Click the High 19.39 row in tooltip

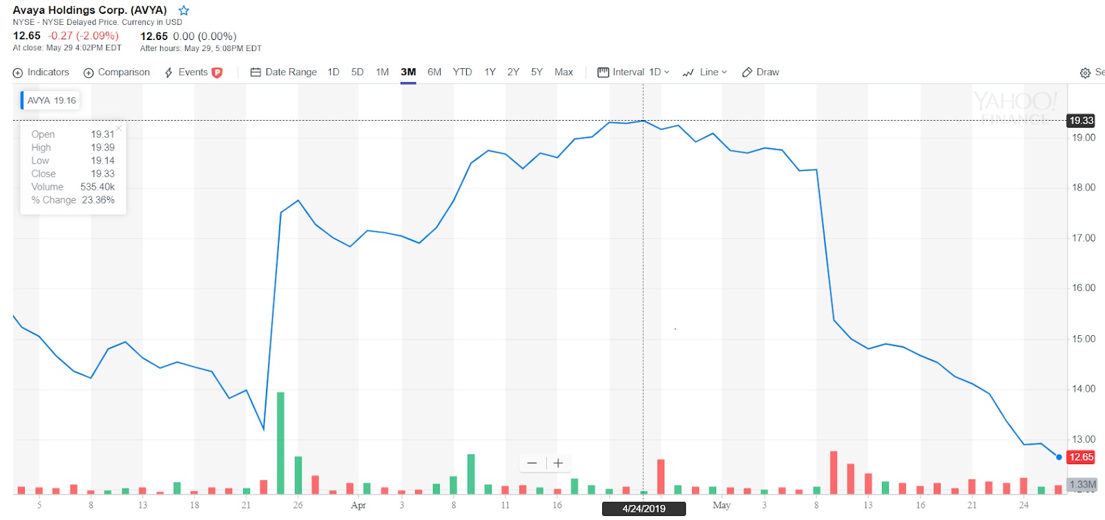click(x=73, y=148)
